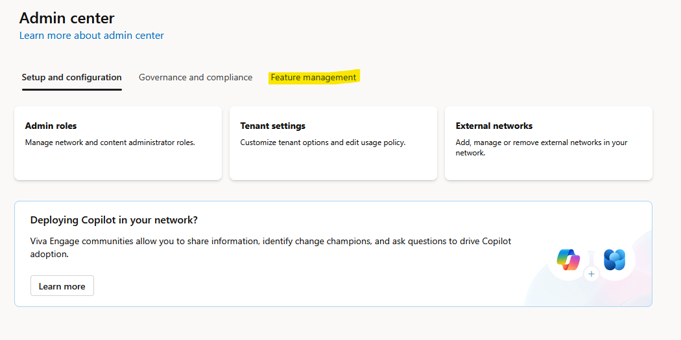Switch to Governance and compliance tab
Viewport: 681px width, 340px height.
click(x=195, y=78)
